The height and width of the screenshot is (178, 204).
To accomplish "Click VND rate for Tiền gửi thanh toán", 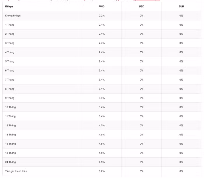I will point(102,171).
